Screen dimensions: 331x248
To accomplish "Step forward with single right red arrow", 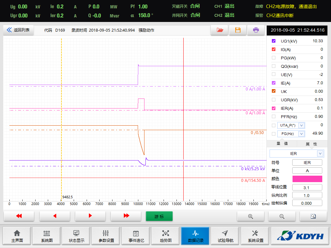I will 90,216.
